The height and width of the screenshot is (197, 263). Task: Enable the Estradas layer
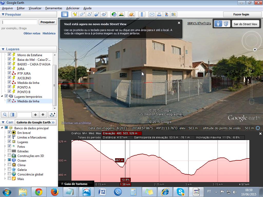point(10,151)
